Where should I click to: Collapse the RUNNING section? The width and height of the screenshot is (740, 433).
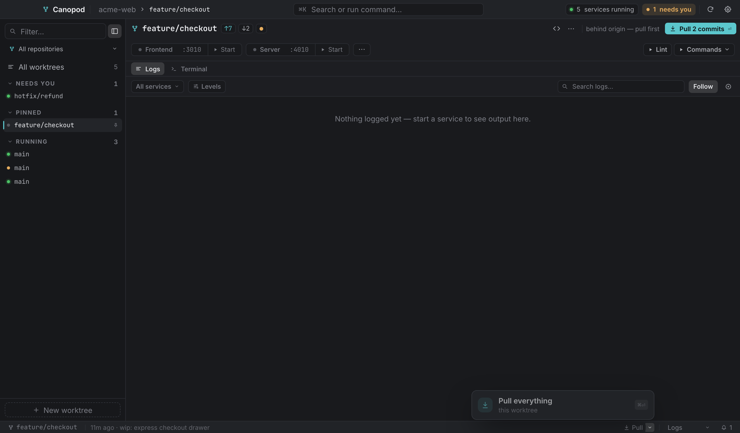pos(10,142)
